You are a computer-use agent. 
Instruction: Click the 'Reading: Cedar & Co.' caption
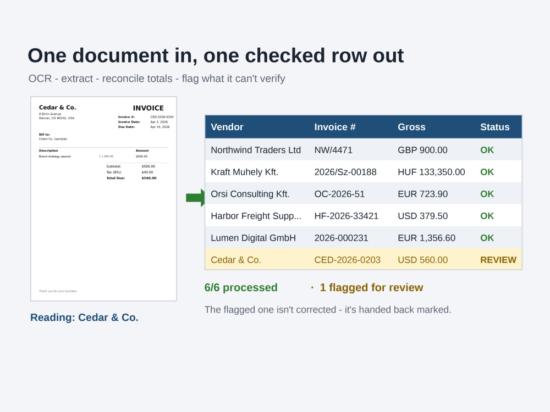(x=84, y=317)
